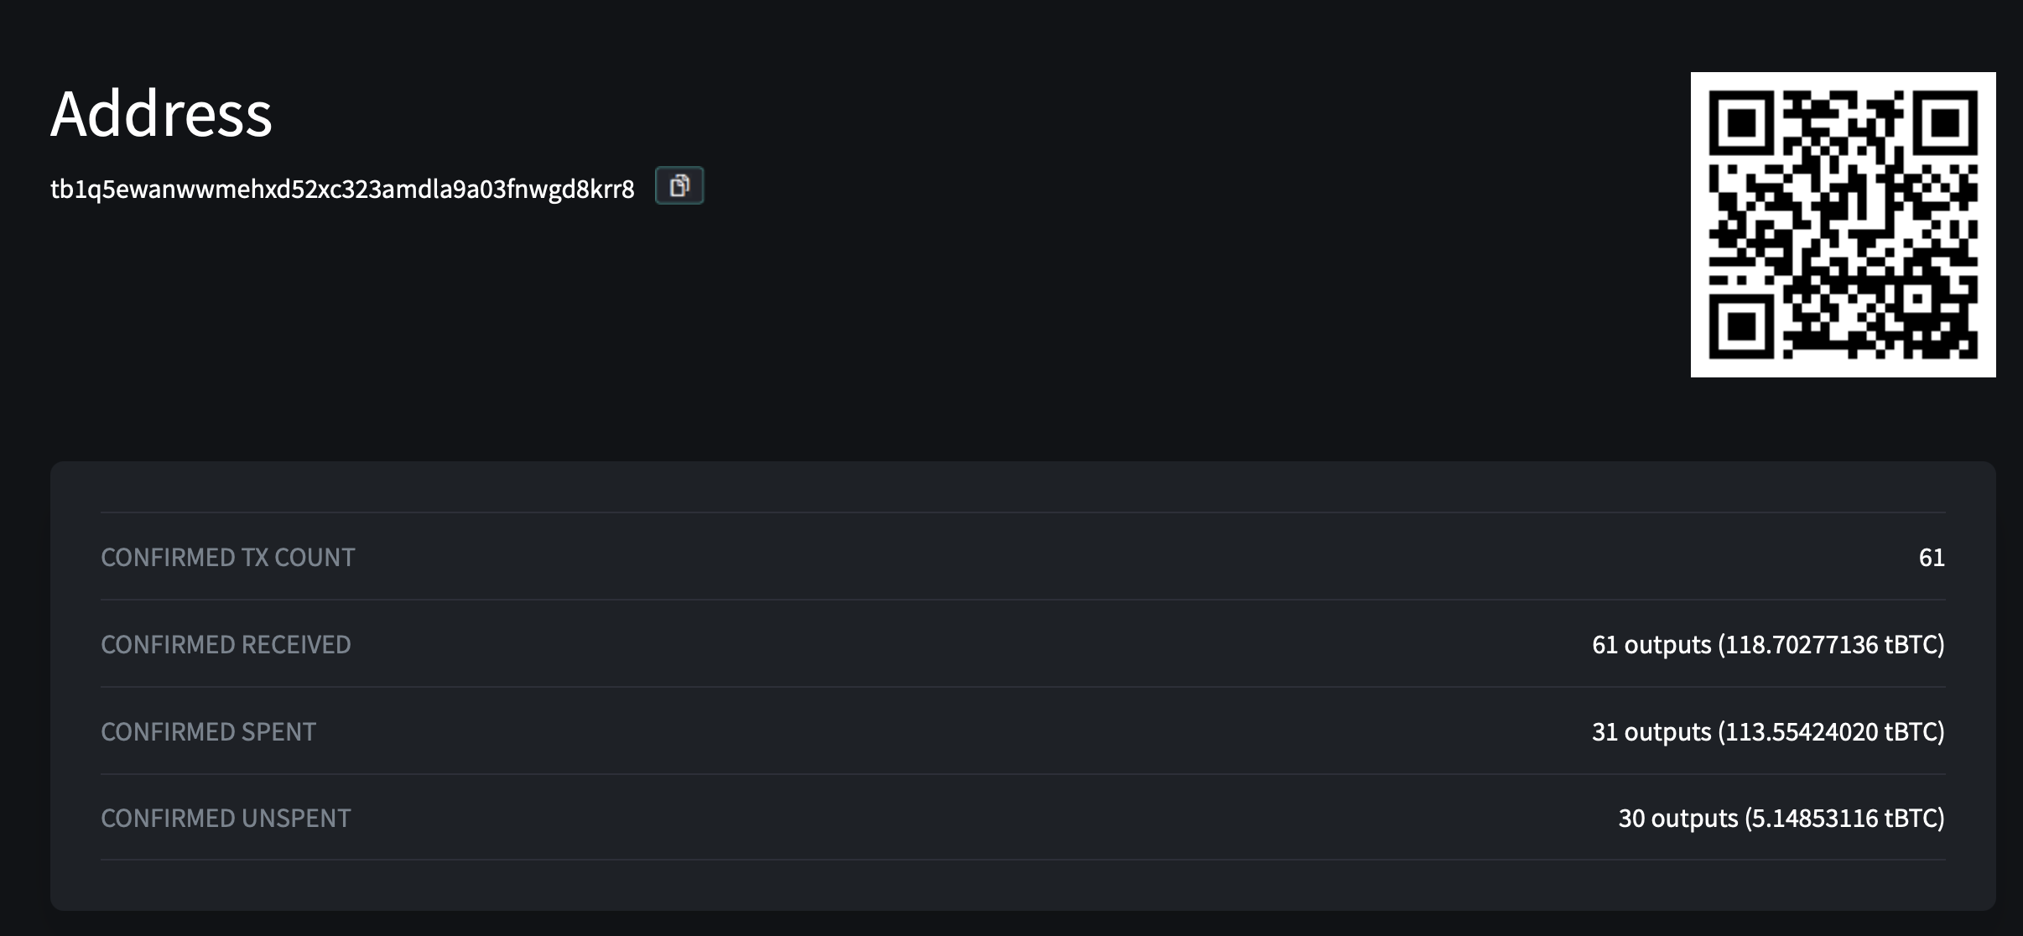Click the CONFIRMED SPENT label

pyautogui.click(x=208, y=731)
